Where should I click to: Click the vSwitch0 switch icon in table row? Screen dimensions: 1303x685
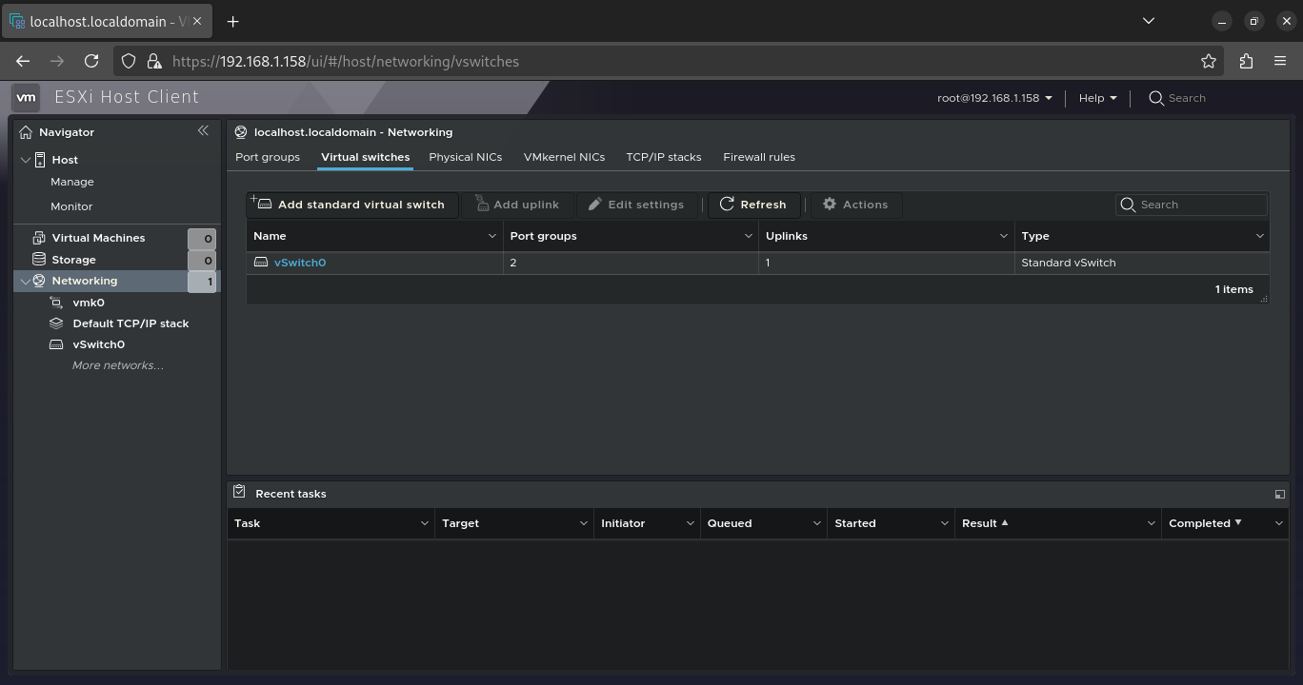pos(261,262)
